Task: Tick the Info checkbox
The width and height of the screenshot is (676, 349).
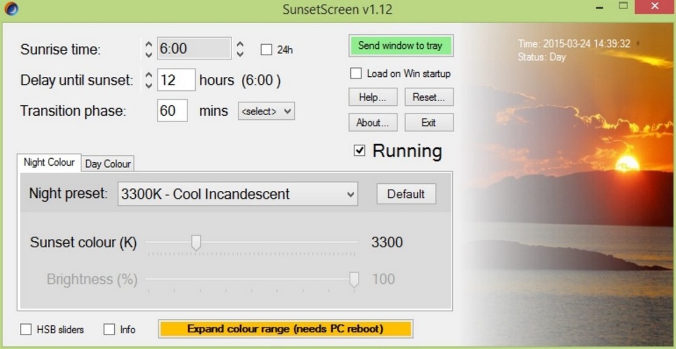Action: tap(110, 329)
